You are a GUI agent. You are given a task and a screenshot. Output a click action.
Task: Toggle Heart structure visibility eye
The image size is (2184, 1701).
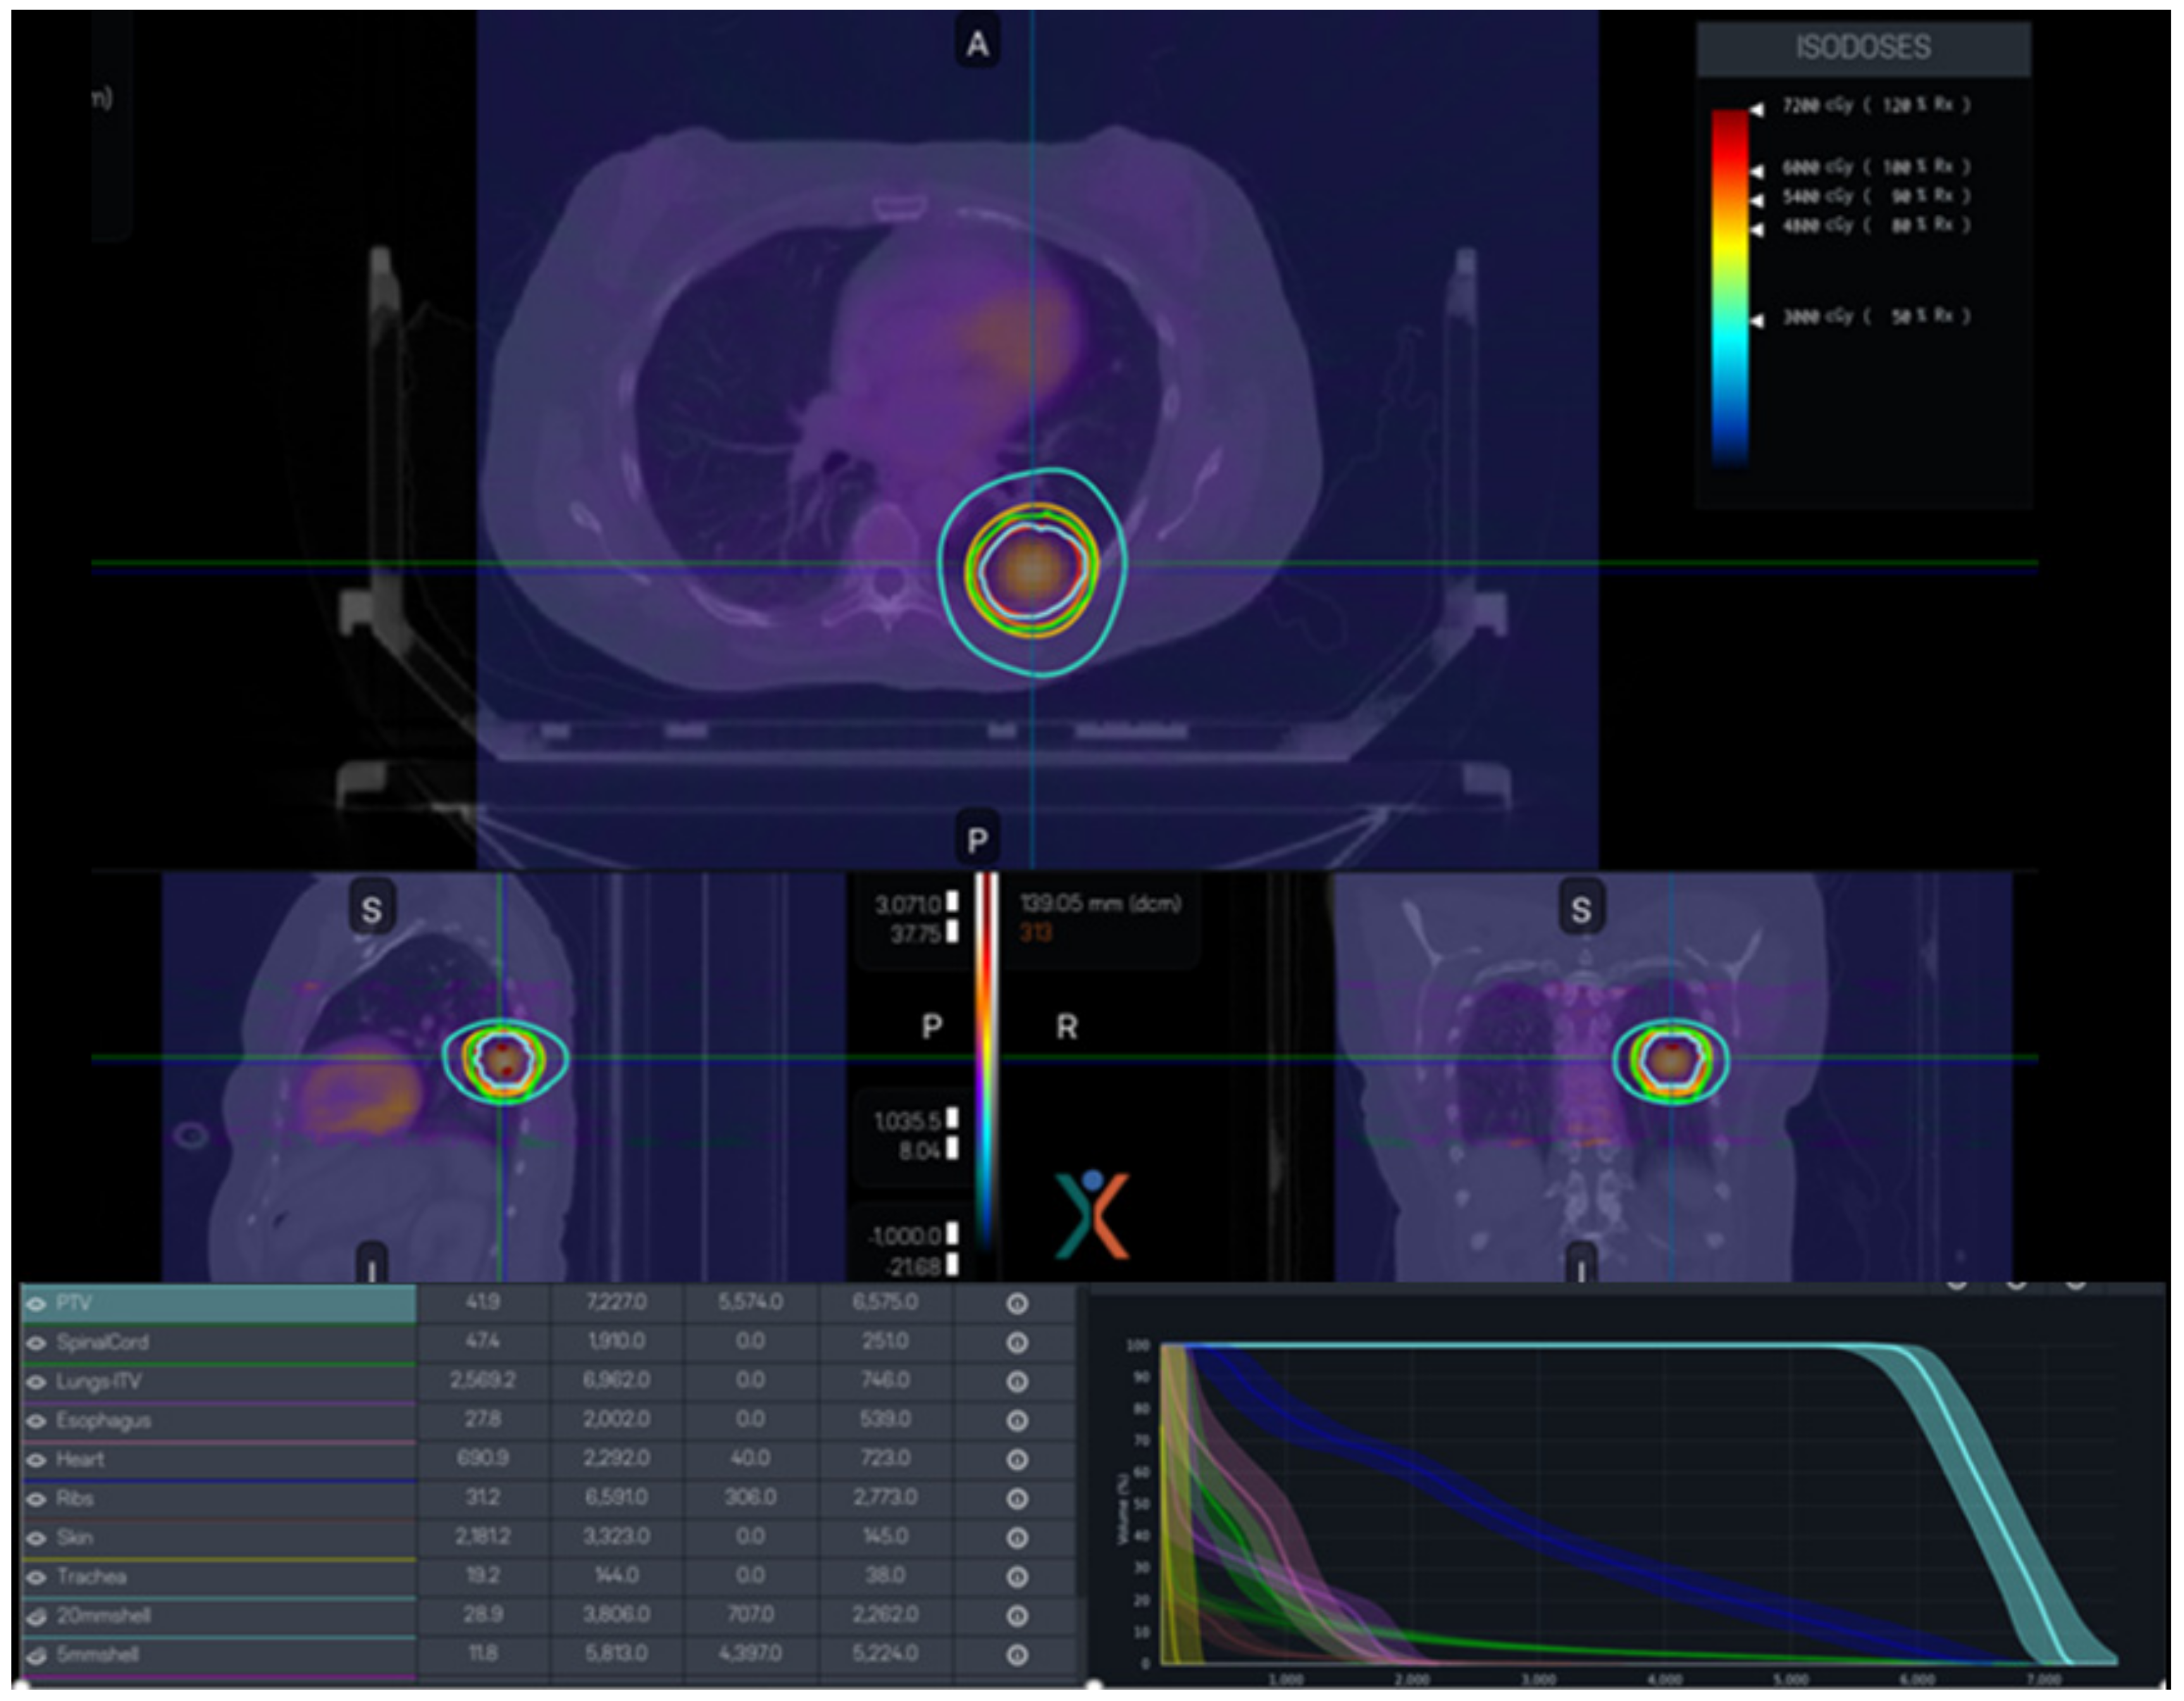37,1460
